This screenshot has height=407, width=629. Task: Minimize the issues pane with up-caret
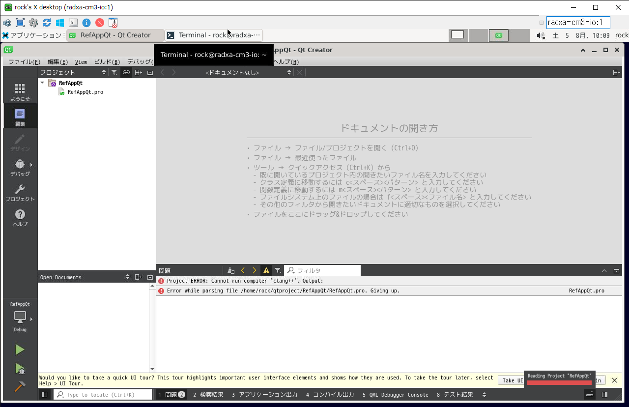pos(604,271)
